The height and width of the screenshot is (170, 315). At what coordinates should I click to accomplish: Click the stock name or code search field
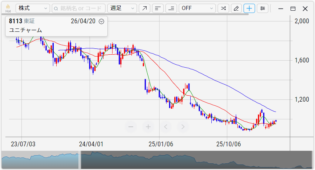click(78, 8)
